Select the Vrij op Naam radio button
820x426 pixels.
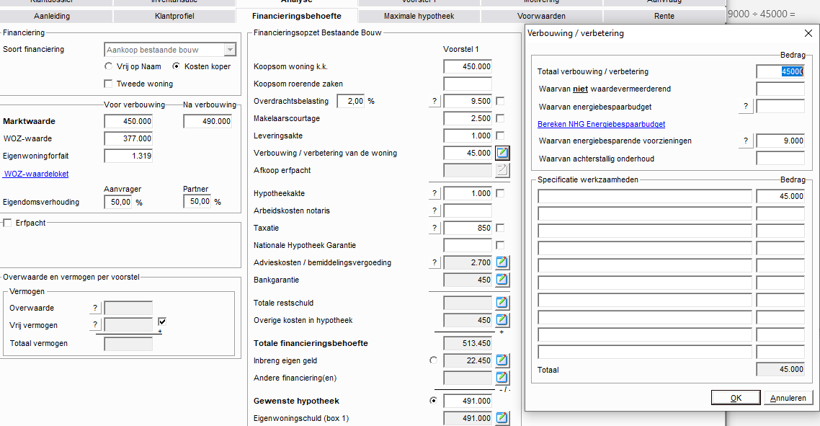pos(109,66)
